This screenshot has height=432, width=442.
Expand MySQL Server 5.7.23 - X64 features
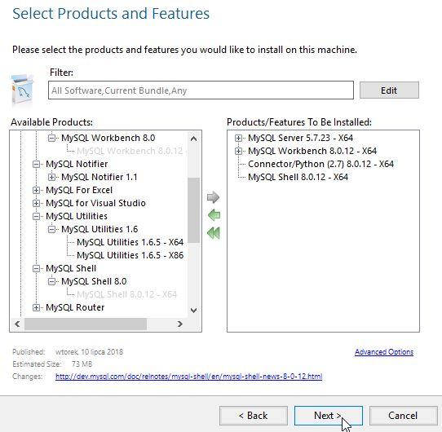coord(238,138)
